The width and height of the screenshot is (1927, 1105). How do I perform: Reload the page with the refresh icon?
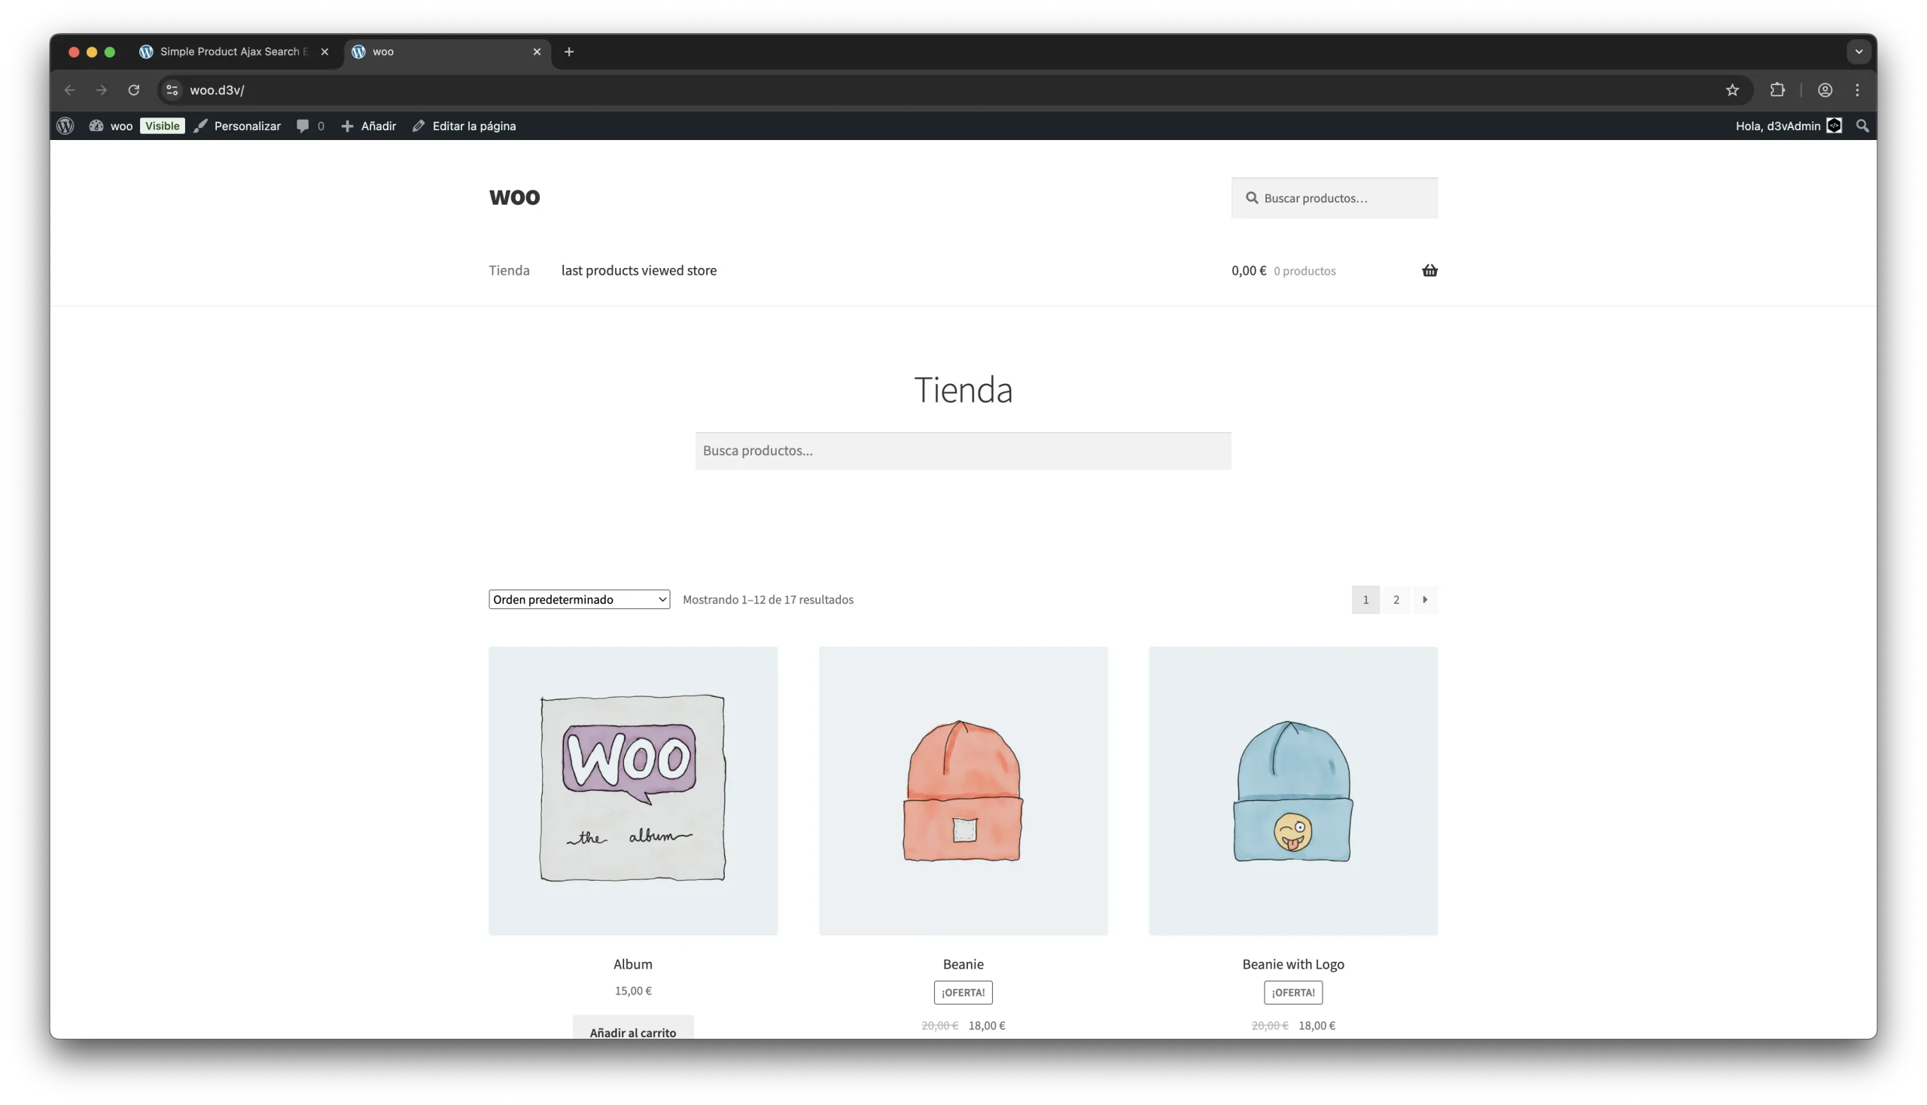133,90
